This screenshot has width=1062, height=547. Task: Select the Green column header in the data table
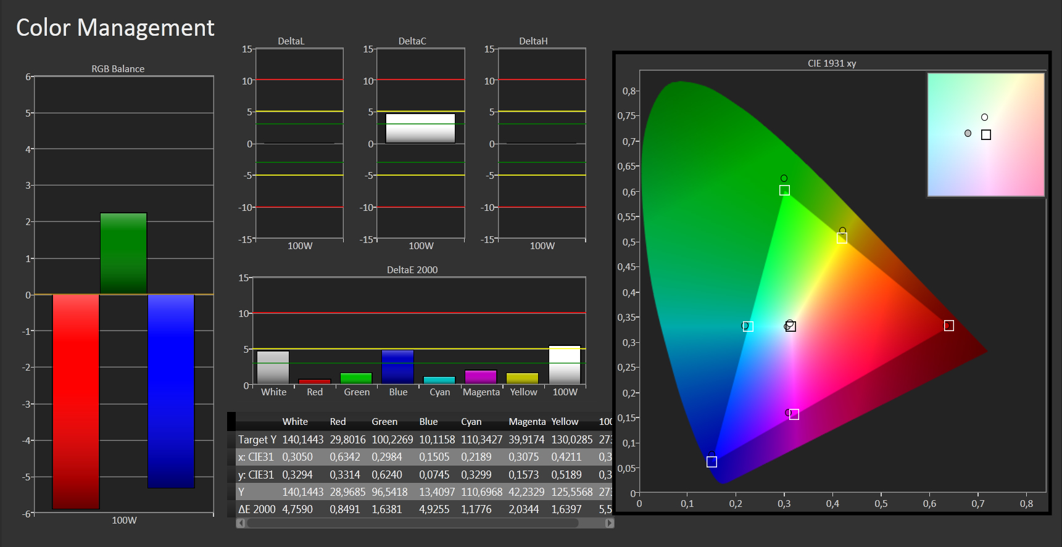pyautogui.click(x=384, y=422)
